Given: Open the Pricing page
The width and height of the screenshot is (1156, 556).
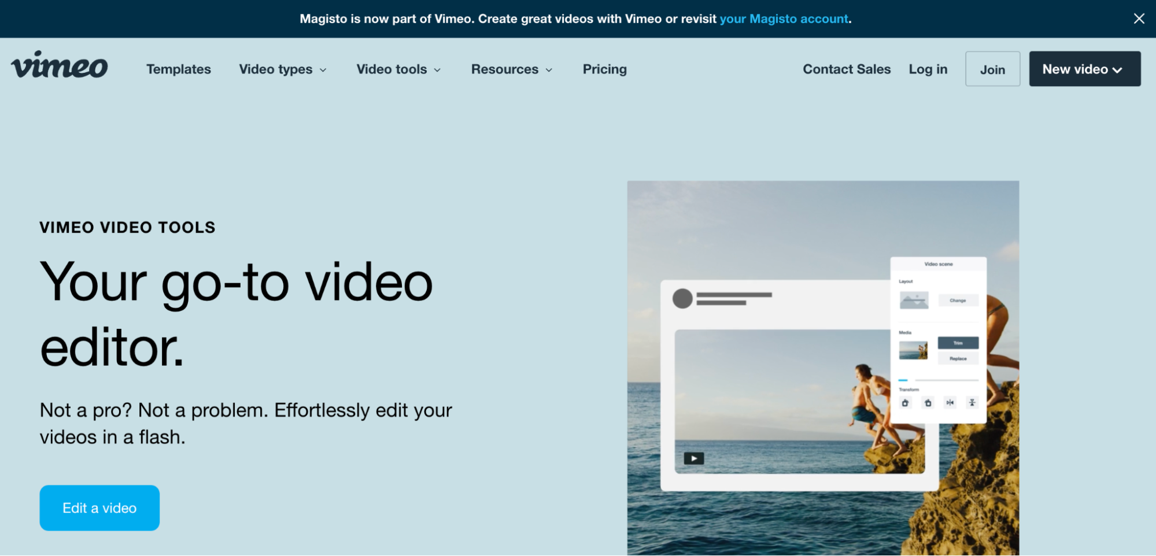Looking at the screenshot, I should (x=604, y=69).
